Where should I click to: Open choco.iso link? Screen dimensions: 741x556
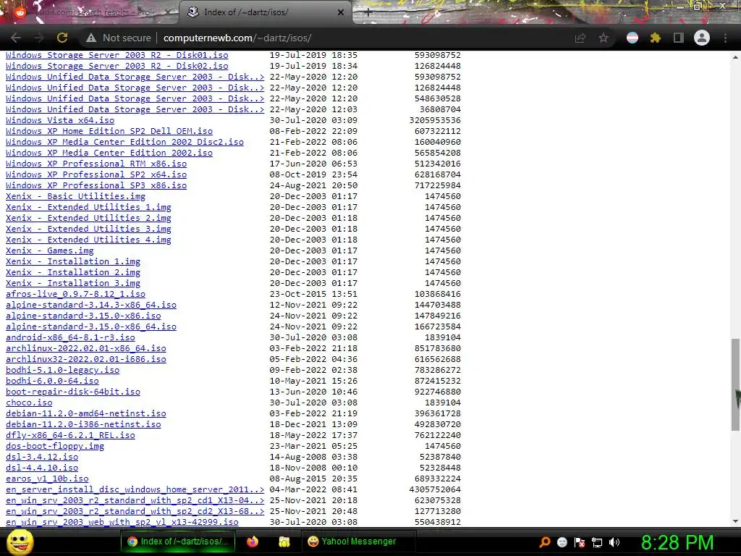click(29, 403)
